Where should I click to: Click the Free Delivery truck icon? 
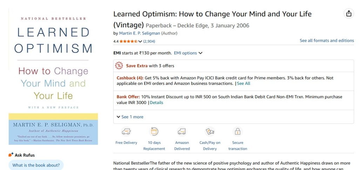[x=126, y=132]
